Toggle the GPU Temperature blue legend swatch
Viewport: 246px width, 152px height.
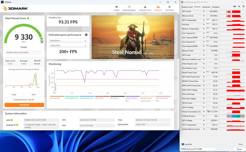coord(87,96)
